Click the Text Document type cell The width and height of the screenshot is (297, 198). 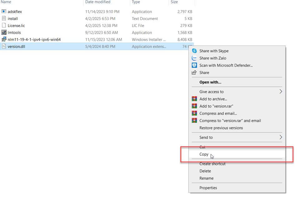(x=145, y=19)
